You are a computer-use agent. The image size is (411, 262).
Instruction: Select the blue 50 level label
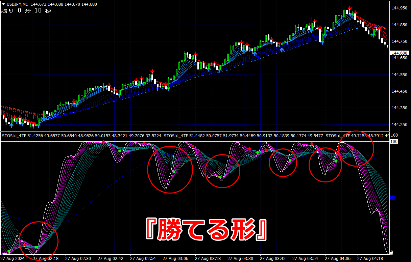click(x=392, y=198)
